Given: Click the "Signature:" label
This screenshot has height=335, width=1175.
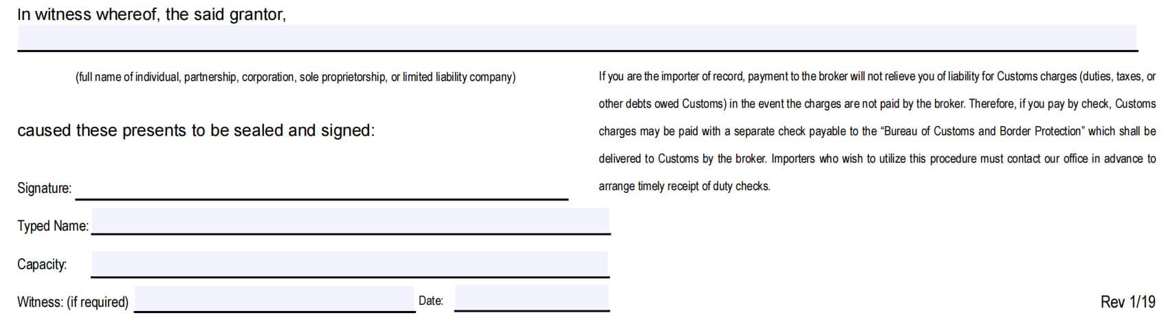Looking at the screenshot, I should (x=44, y=188).
